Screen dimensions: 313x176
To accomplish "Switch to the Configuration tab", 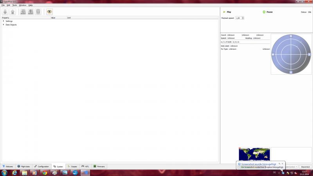I will coord(41,167).
